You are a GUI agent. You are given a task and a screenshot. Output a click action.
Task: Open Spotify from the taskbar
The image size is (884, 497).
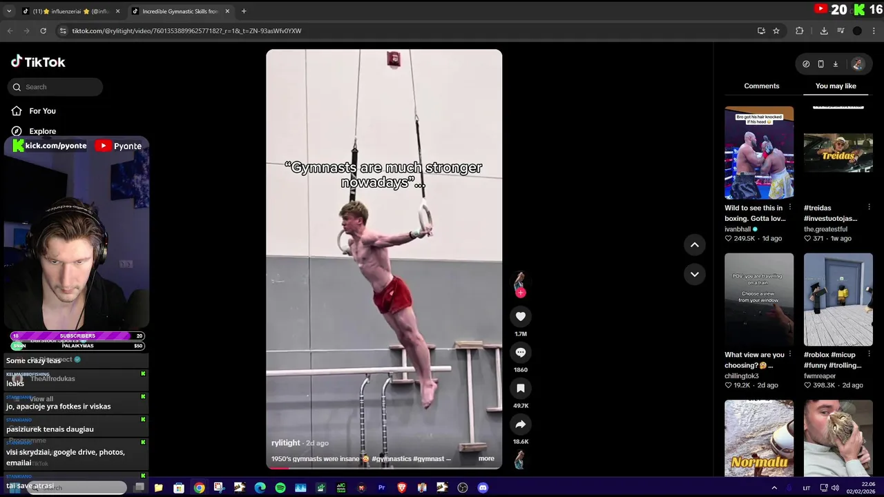pos(280,487)
